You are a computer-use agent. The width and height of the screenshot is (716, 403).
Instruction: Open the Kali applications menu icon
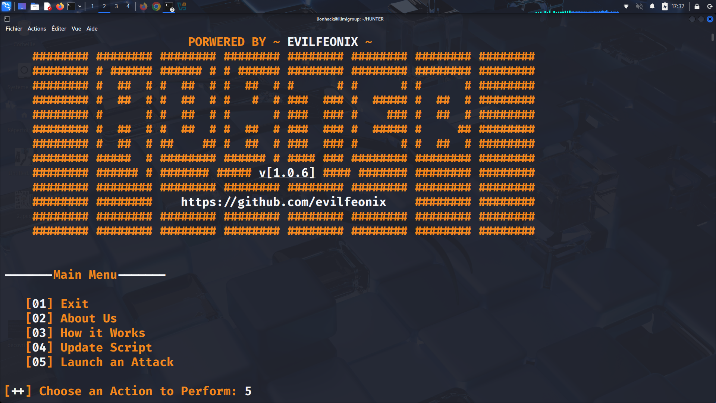tap(6, 6)
